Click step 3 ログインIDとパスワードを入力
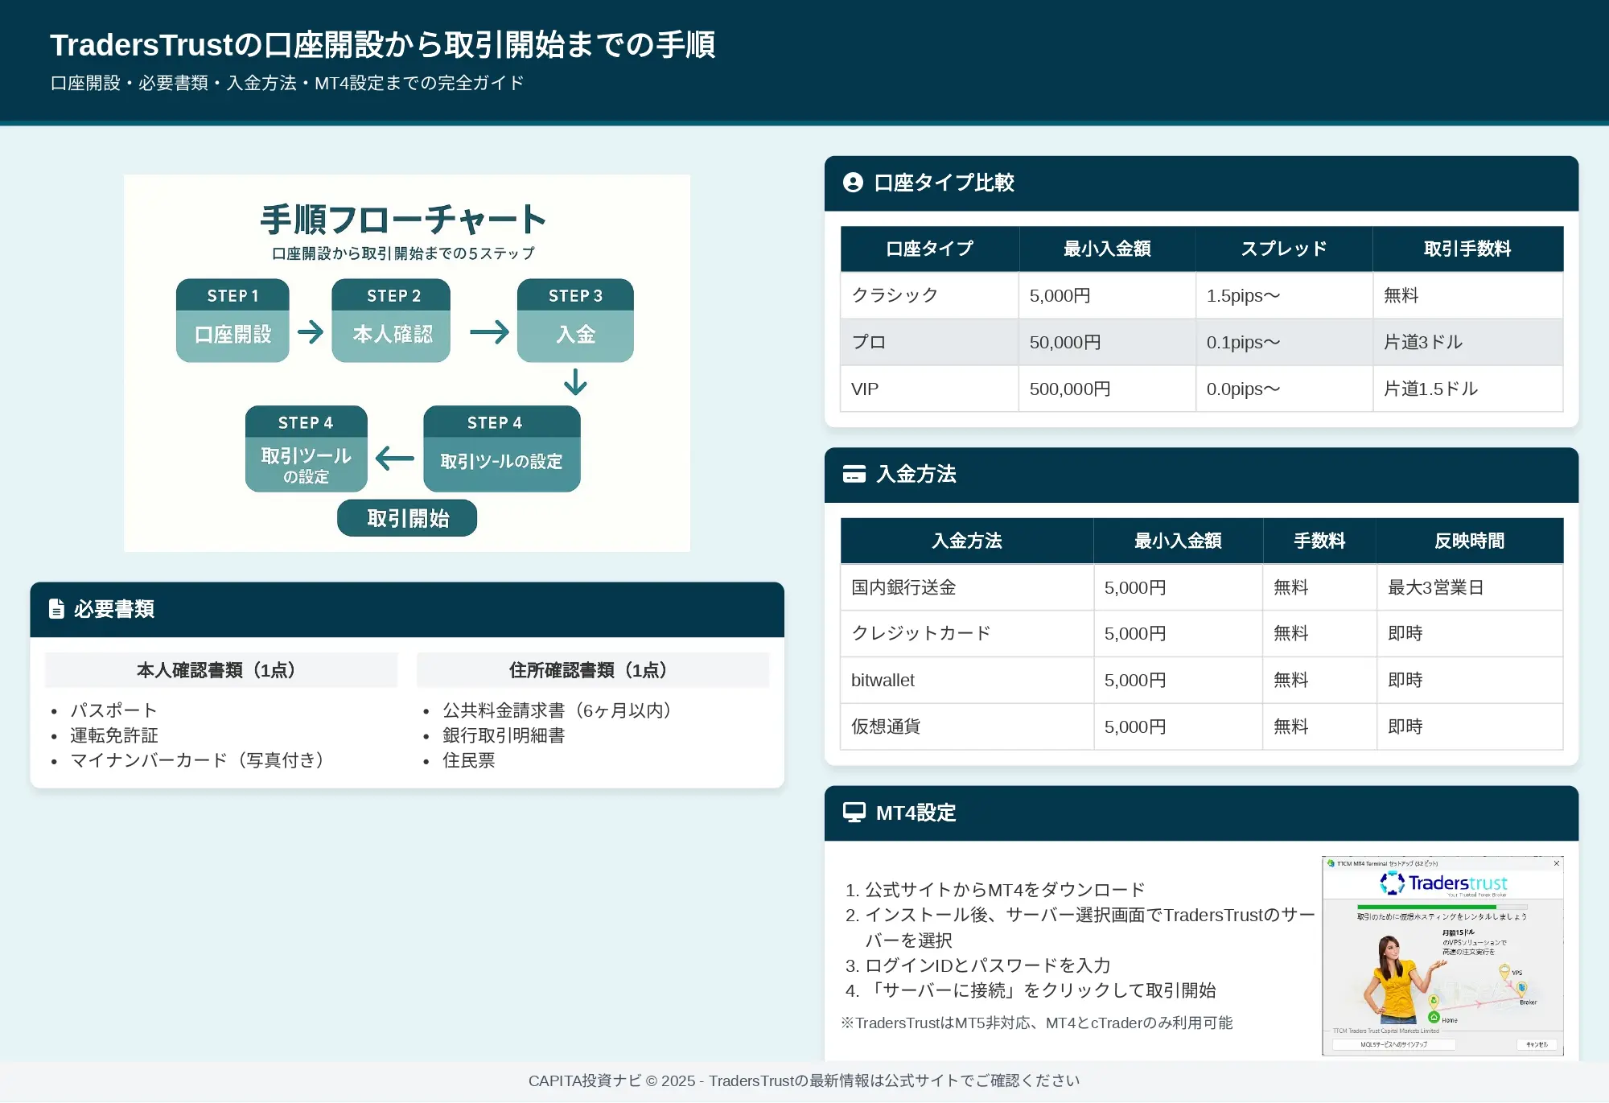 pos(988,965)
